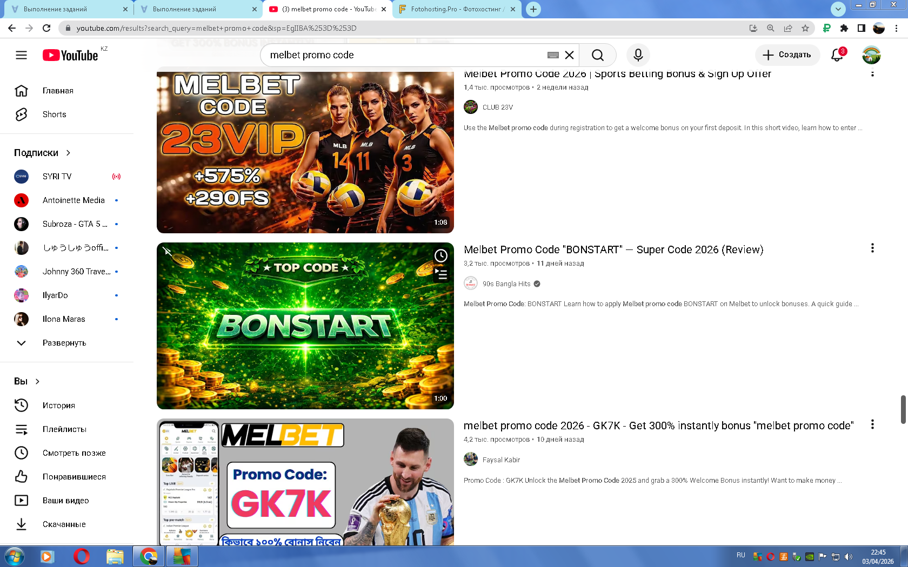Open a new browser tab

click(533, 9)
